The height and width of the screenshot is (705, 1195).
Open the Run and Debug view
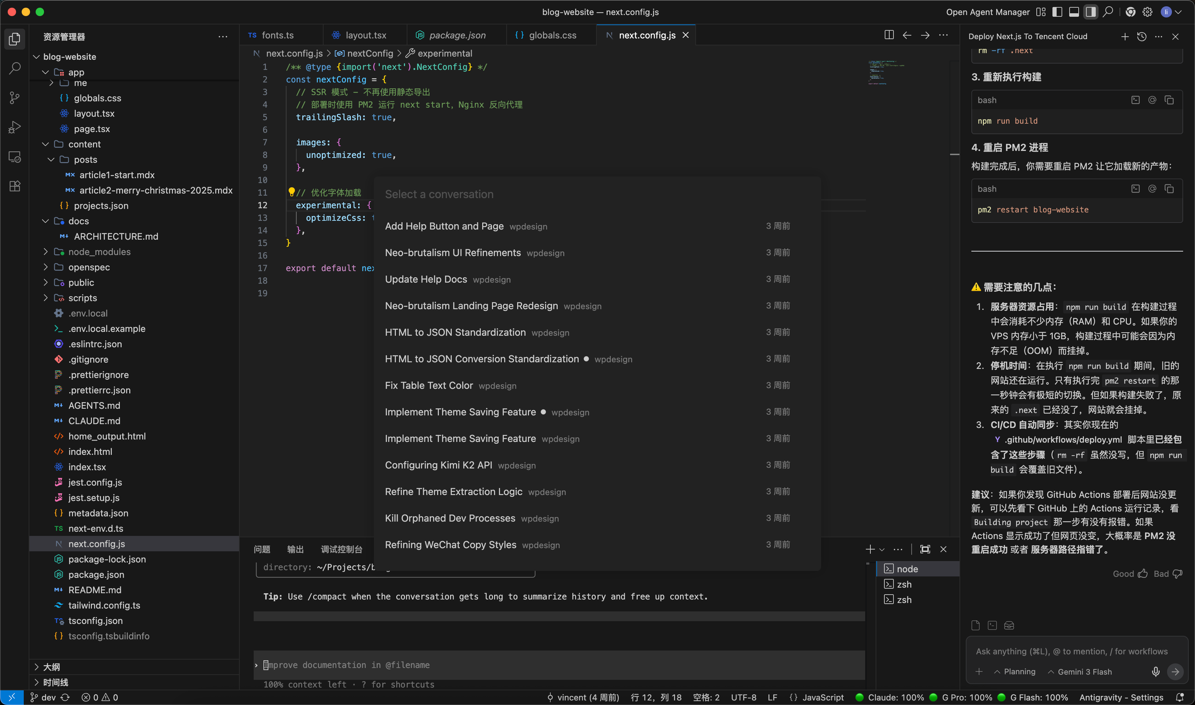(x=15, y=127)
